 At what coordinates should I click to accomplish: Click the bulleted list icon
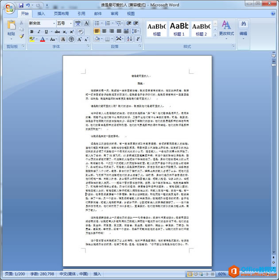click(97, 23)
